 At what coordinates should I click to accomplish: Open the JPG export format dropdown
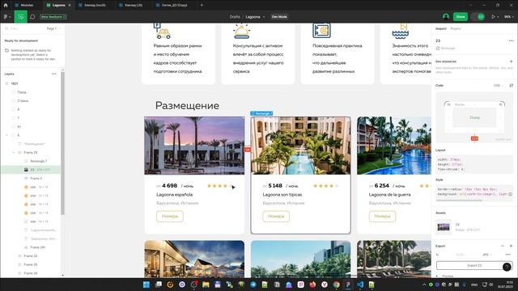[487, 255]
